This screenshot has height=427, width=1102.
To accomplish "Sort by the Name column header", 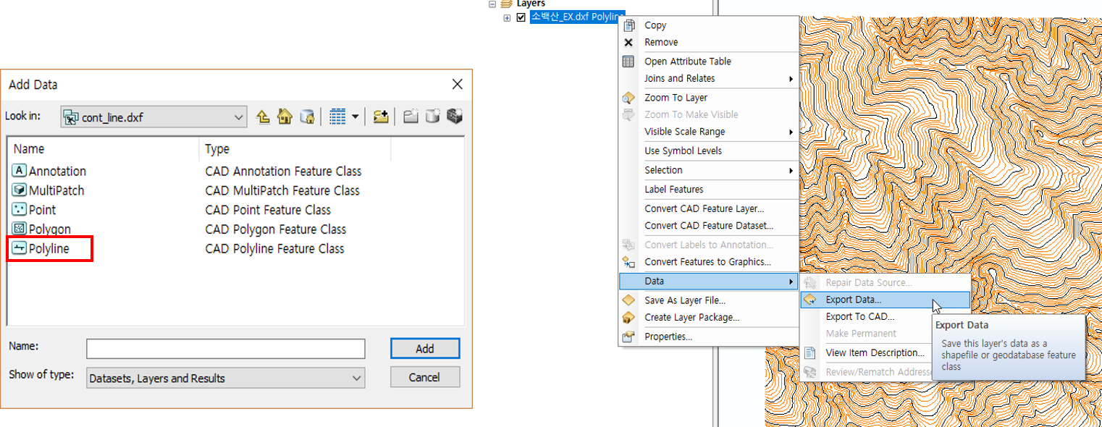I will pyautogui.click(x=104, y=149).
